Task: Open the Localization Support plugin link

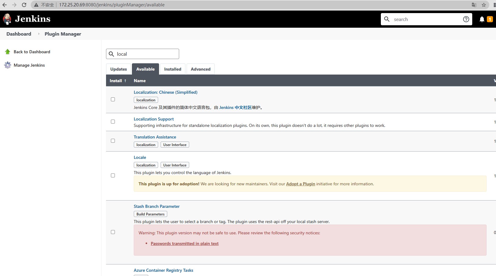Action: coord(154,119)
